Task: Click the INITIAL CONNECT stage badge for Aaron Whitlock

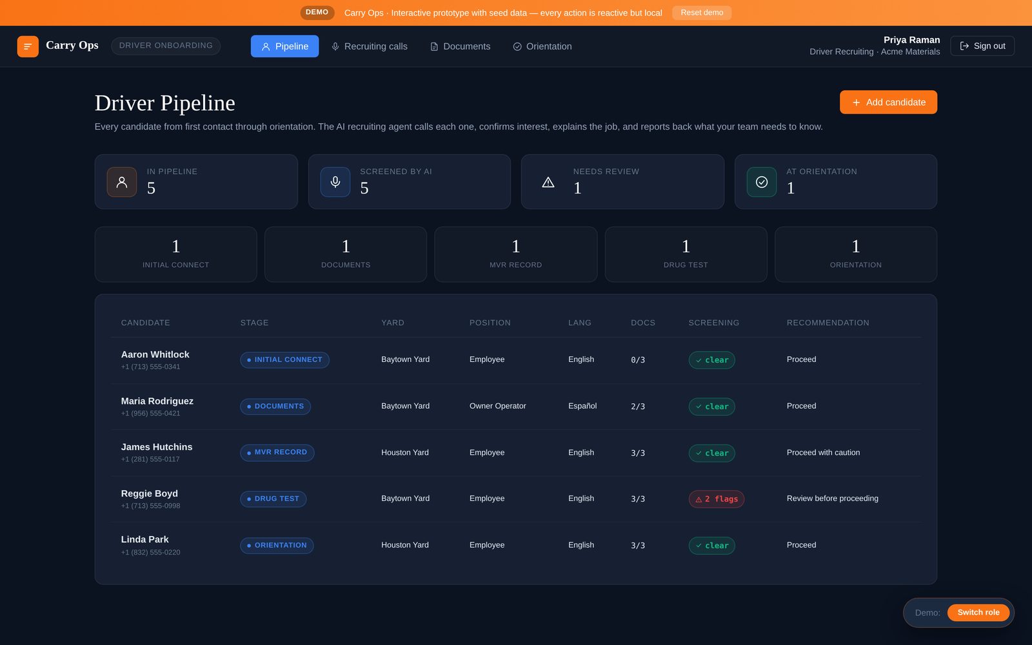Action: coord(284,360)
